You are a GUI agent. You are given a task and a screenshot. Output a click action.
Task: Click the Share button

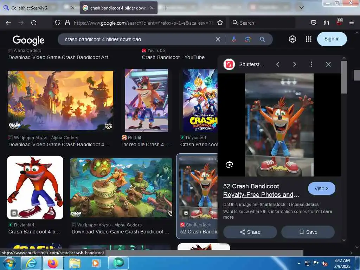tap(250, 232)
